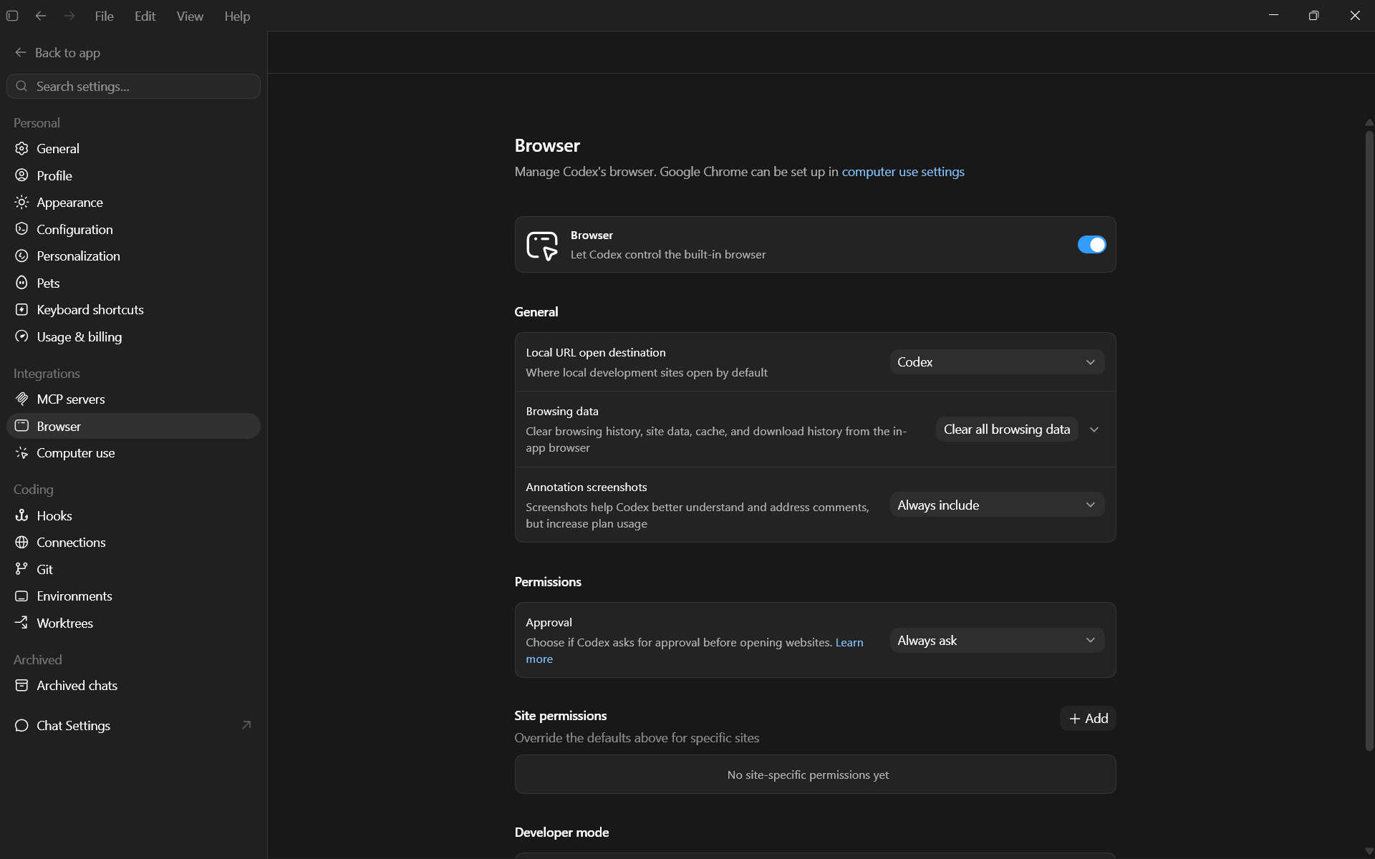Add a site permission
The height and width of the screenshot is (859, 1375).
(1088, 718)
